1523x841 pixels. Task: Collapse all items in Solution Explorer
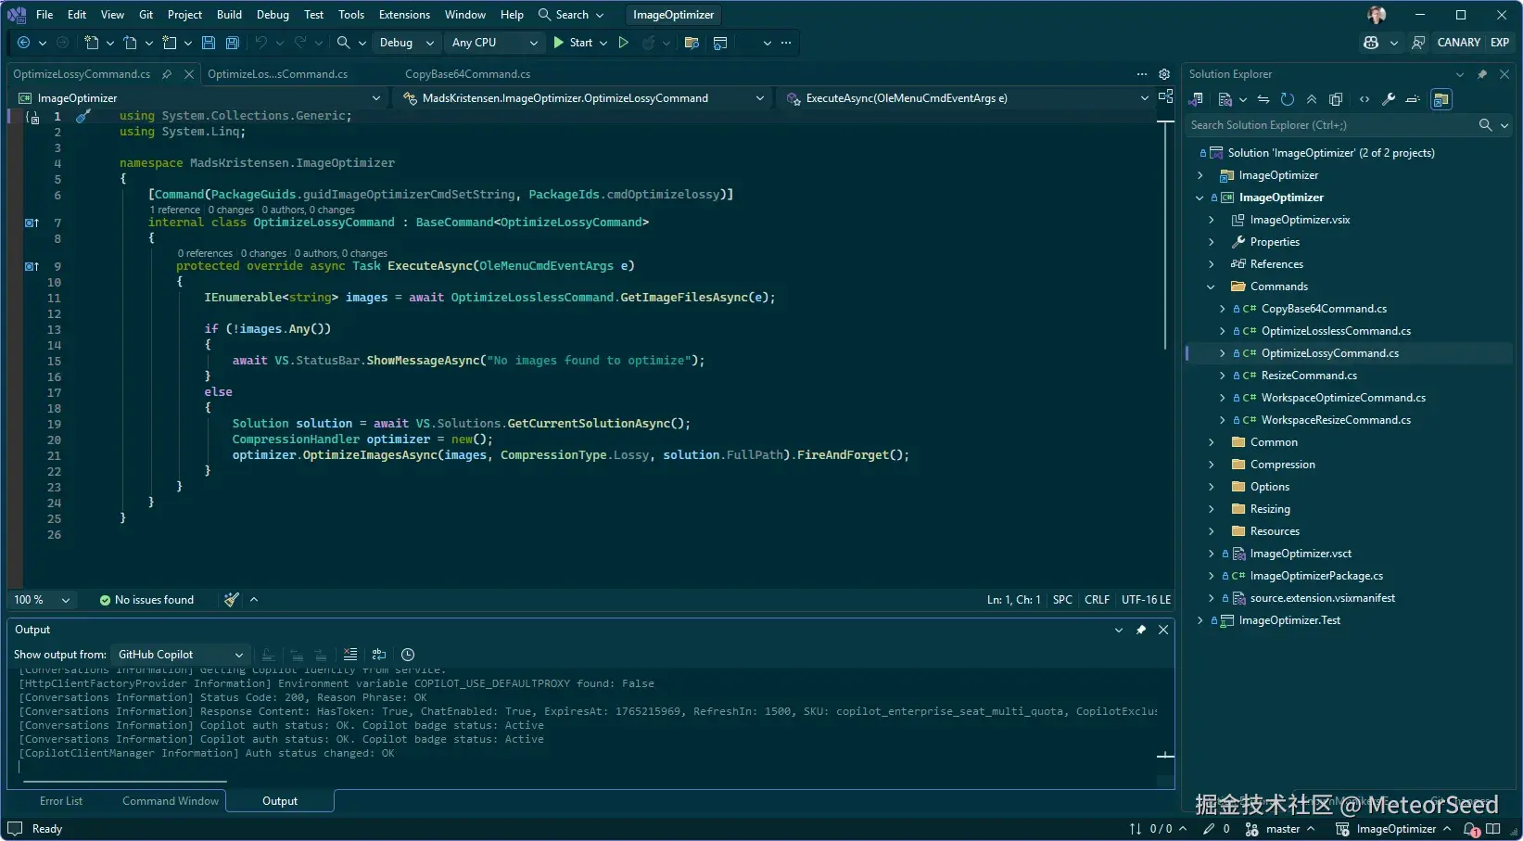(1312, 99)
